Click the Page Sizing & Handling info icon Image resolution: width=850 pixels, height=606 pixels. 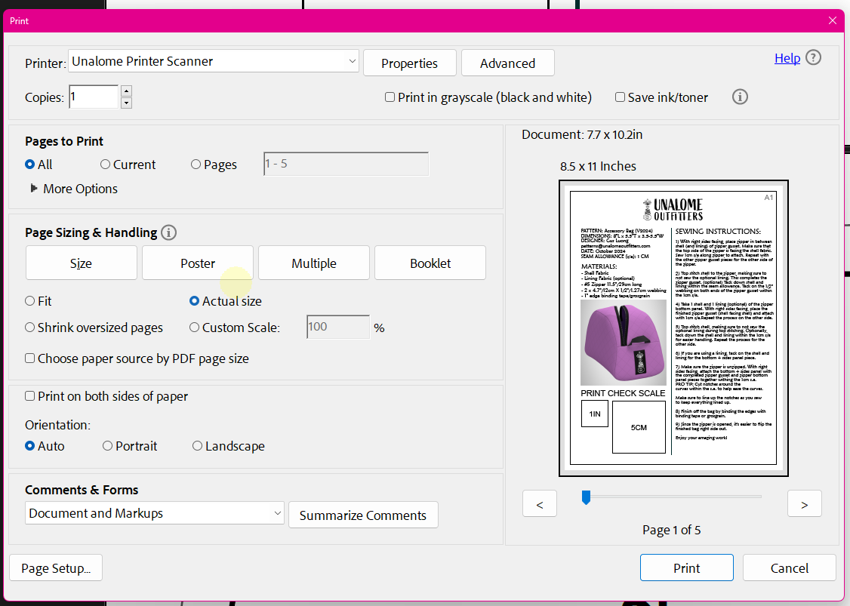tap(169, 232)
